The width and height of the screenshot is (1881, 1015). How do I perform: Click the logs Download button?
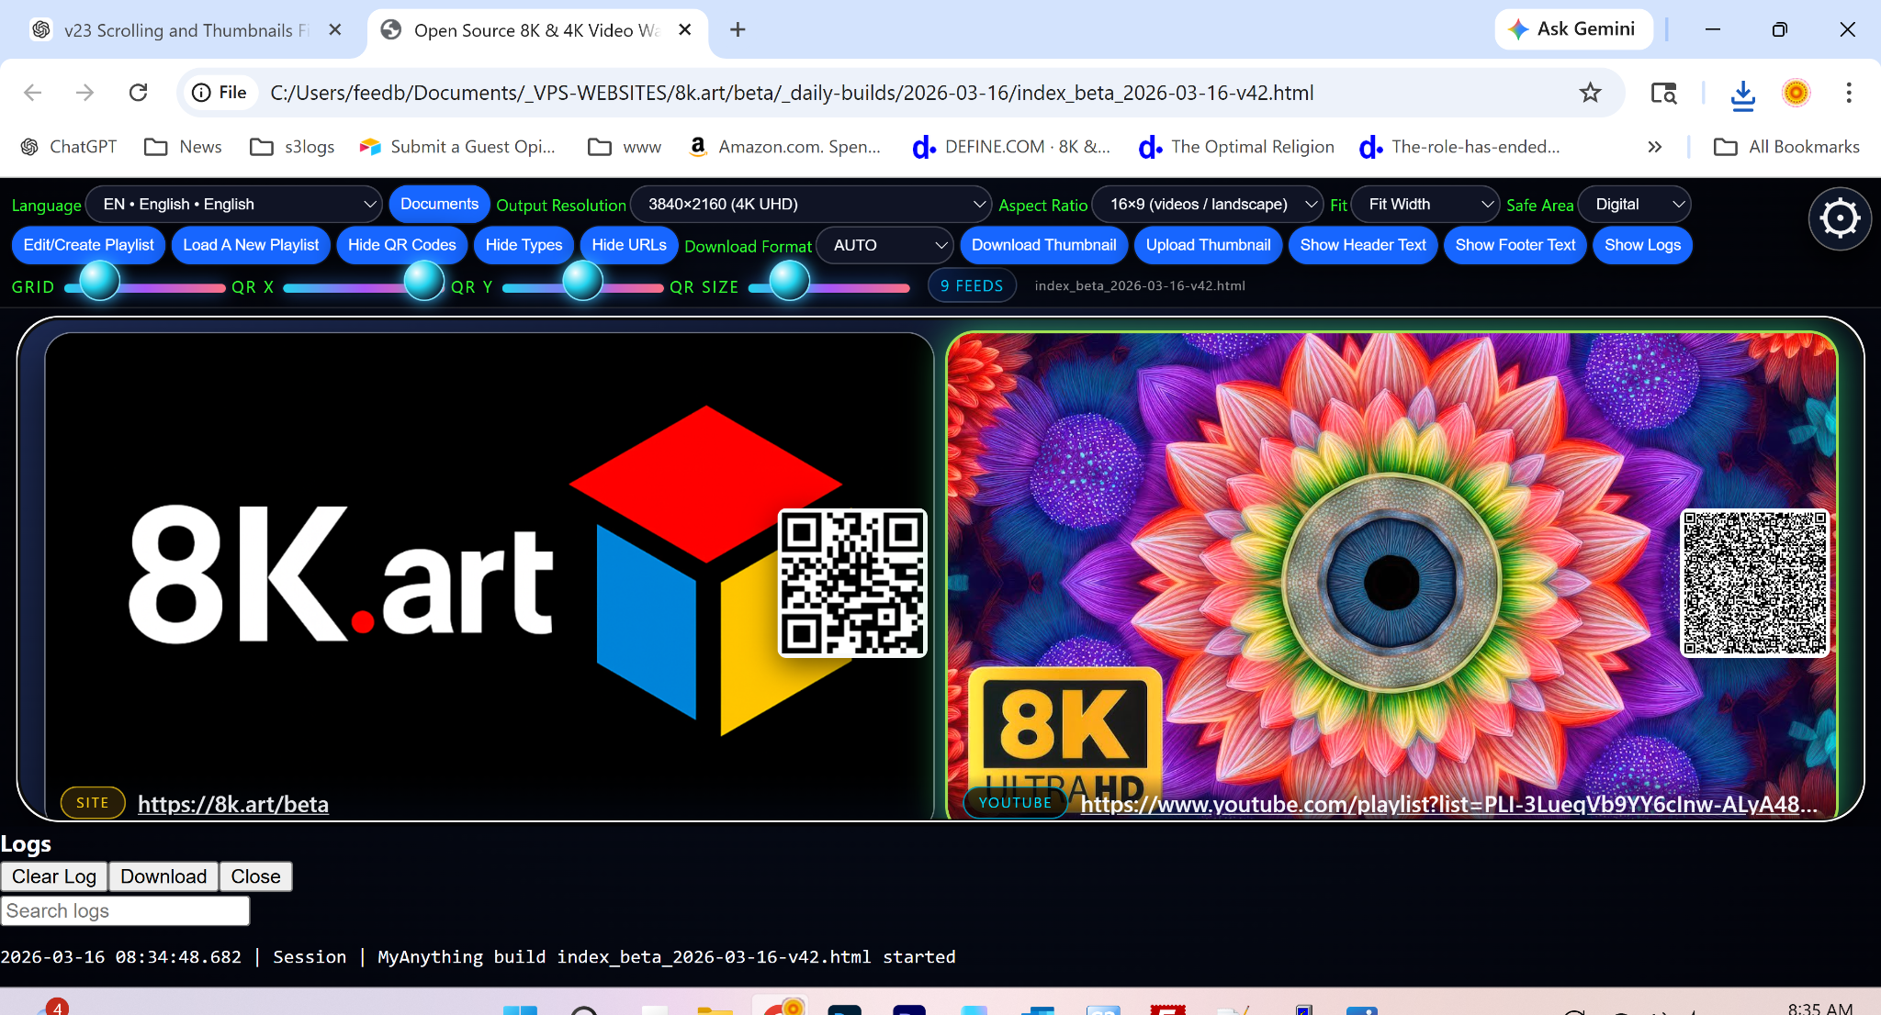(x=163, y=876)
